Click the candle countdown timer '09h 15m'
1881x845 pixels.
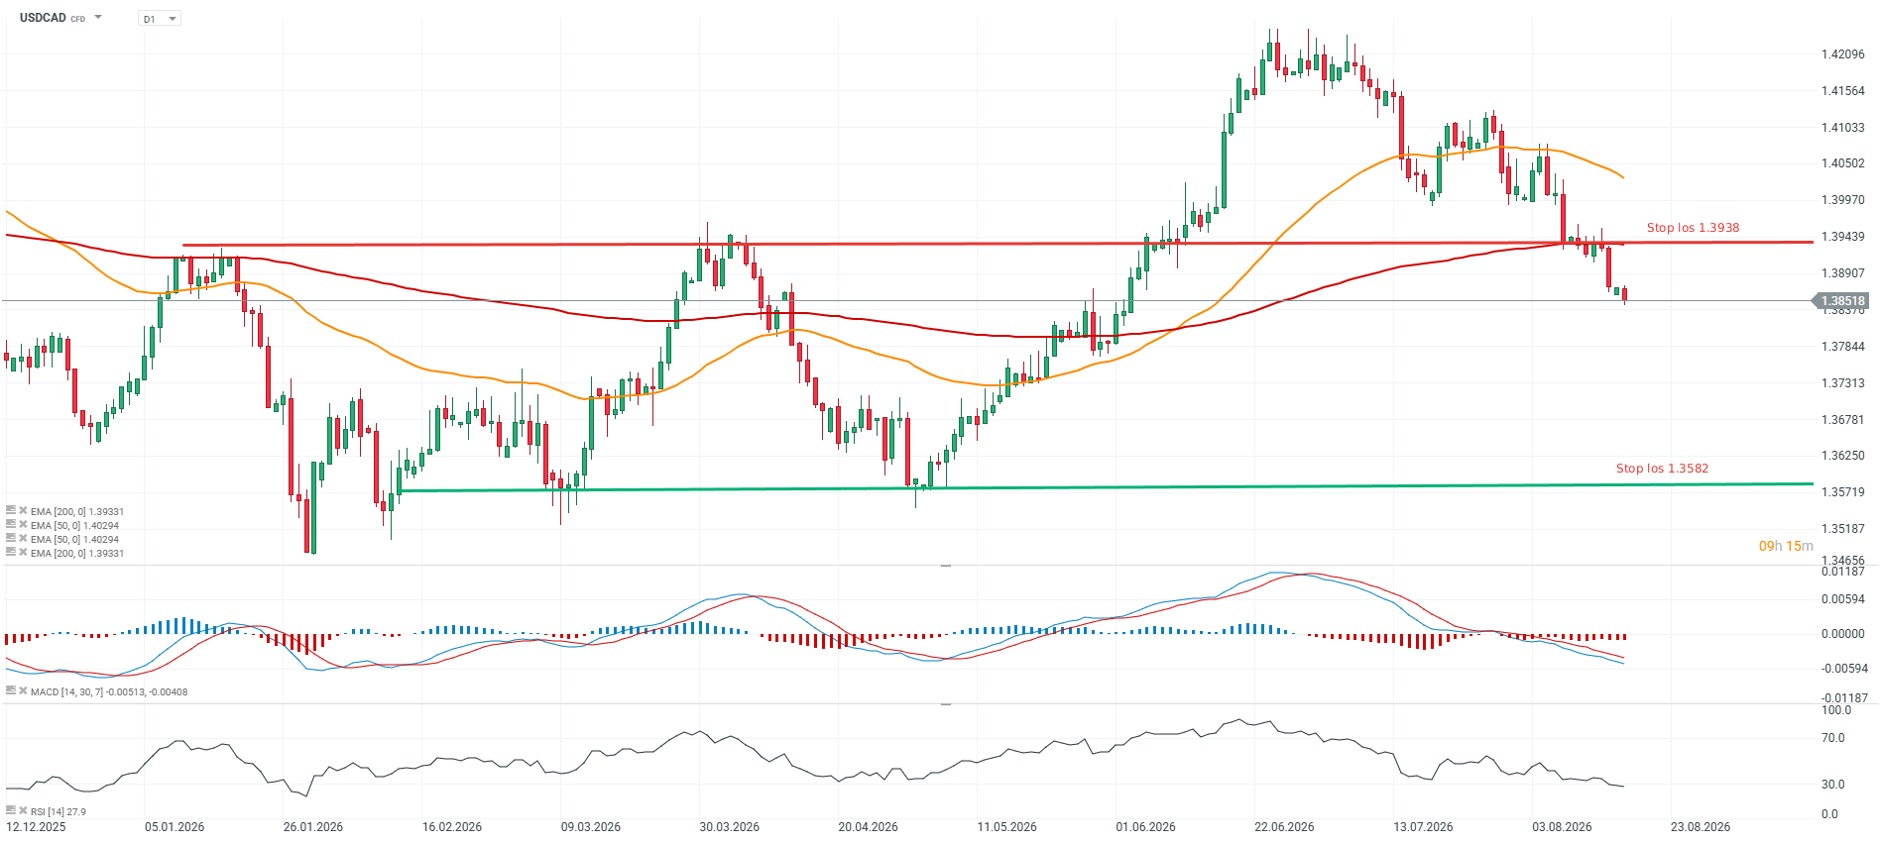(1786, 546)
